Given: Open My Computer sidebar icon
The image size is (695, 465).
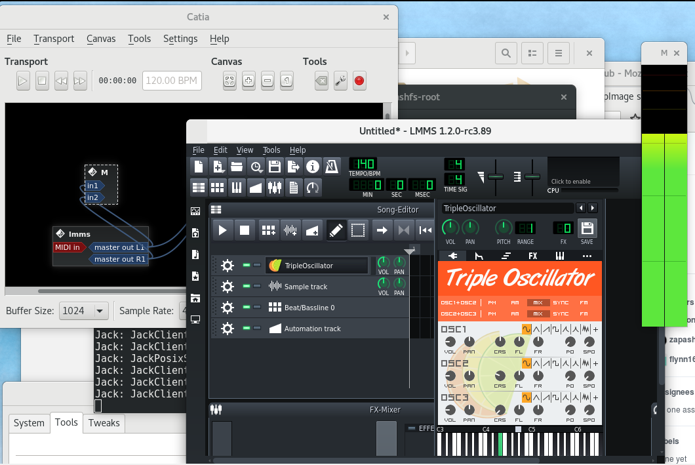Looking at the screenshot, I should point(195,319).
